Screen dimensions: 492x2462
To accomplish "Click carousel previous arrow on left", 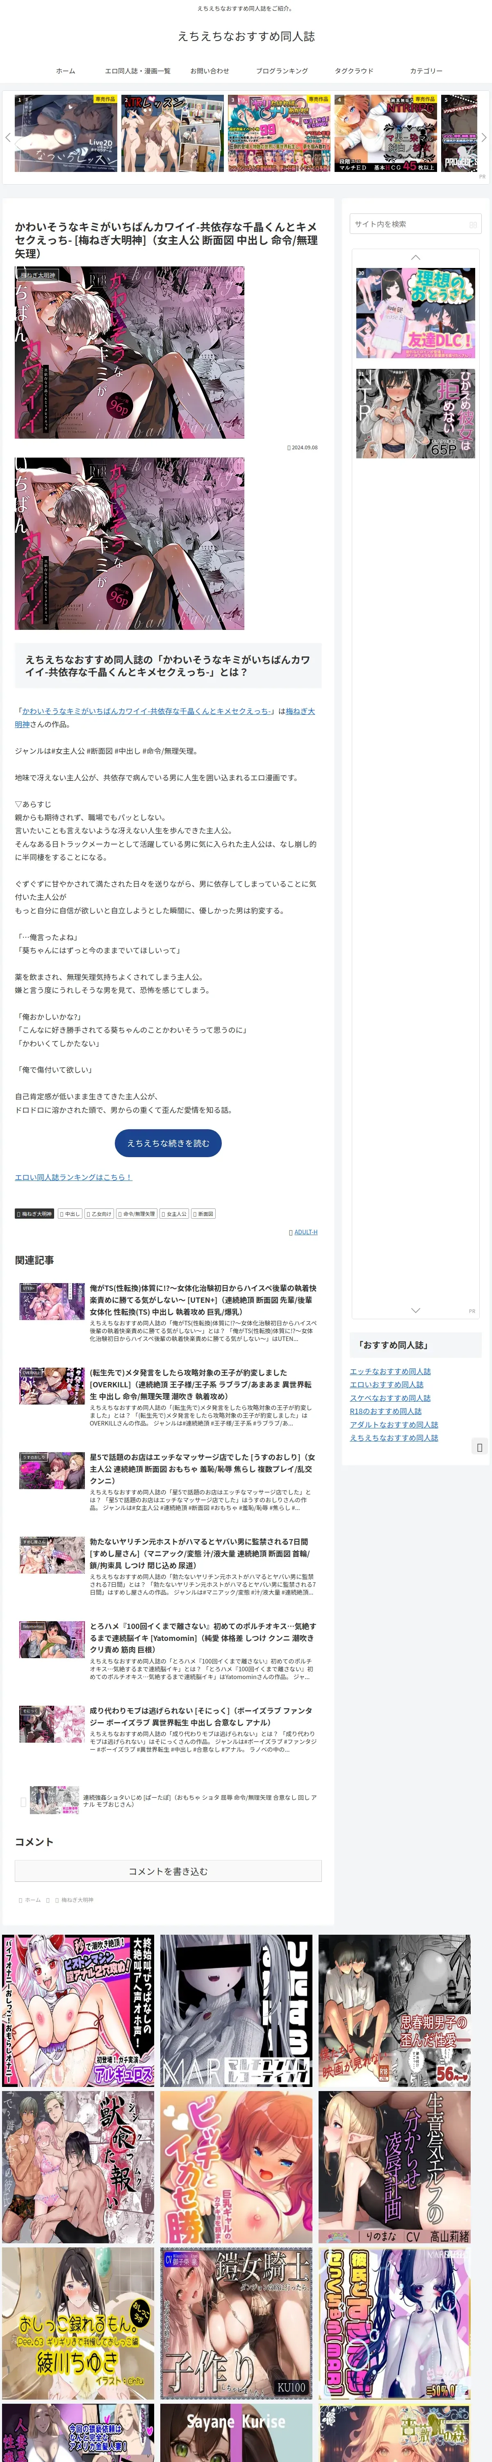I will (8, 137).
